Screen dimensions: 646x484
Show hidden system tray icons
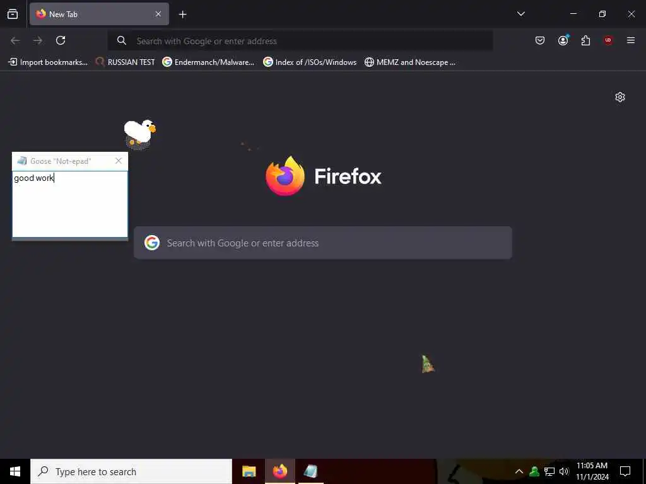click(519, 471)
